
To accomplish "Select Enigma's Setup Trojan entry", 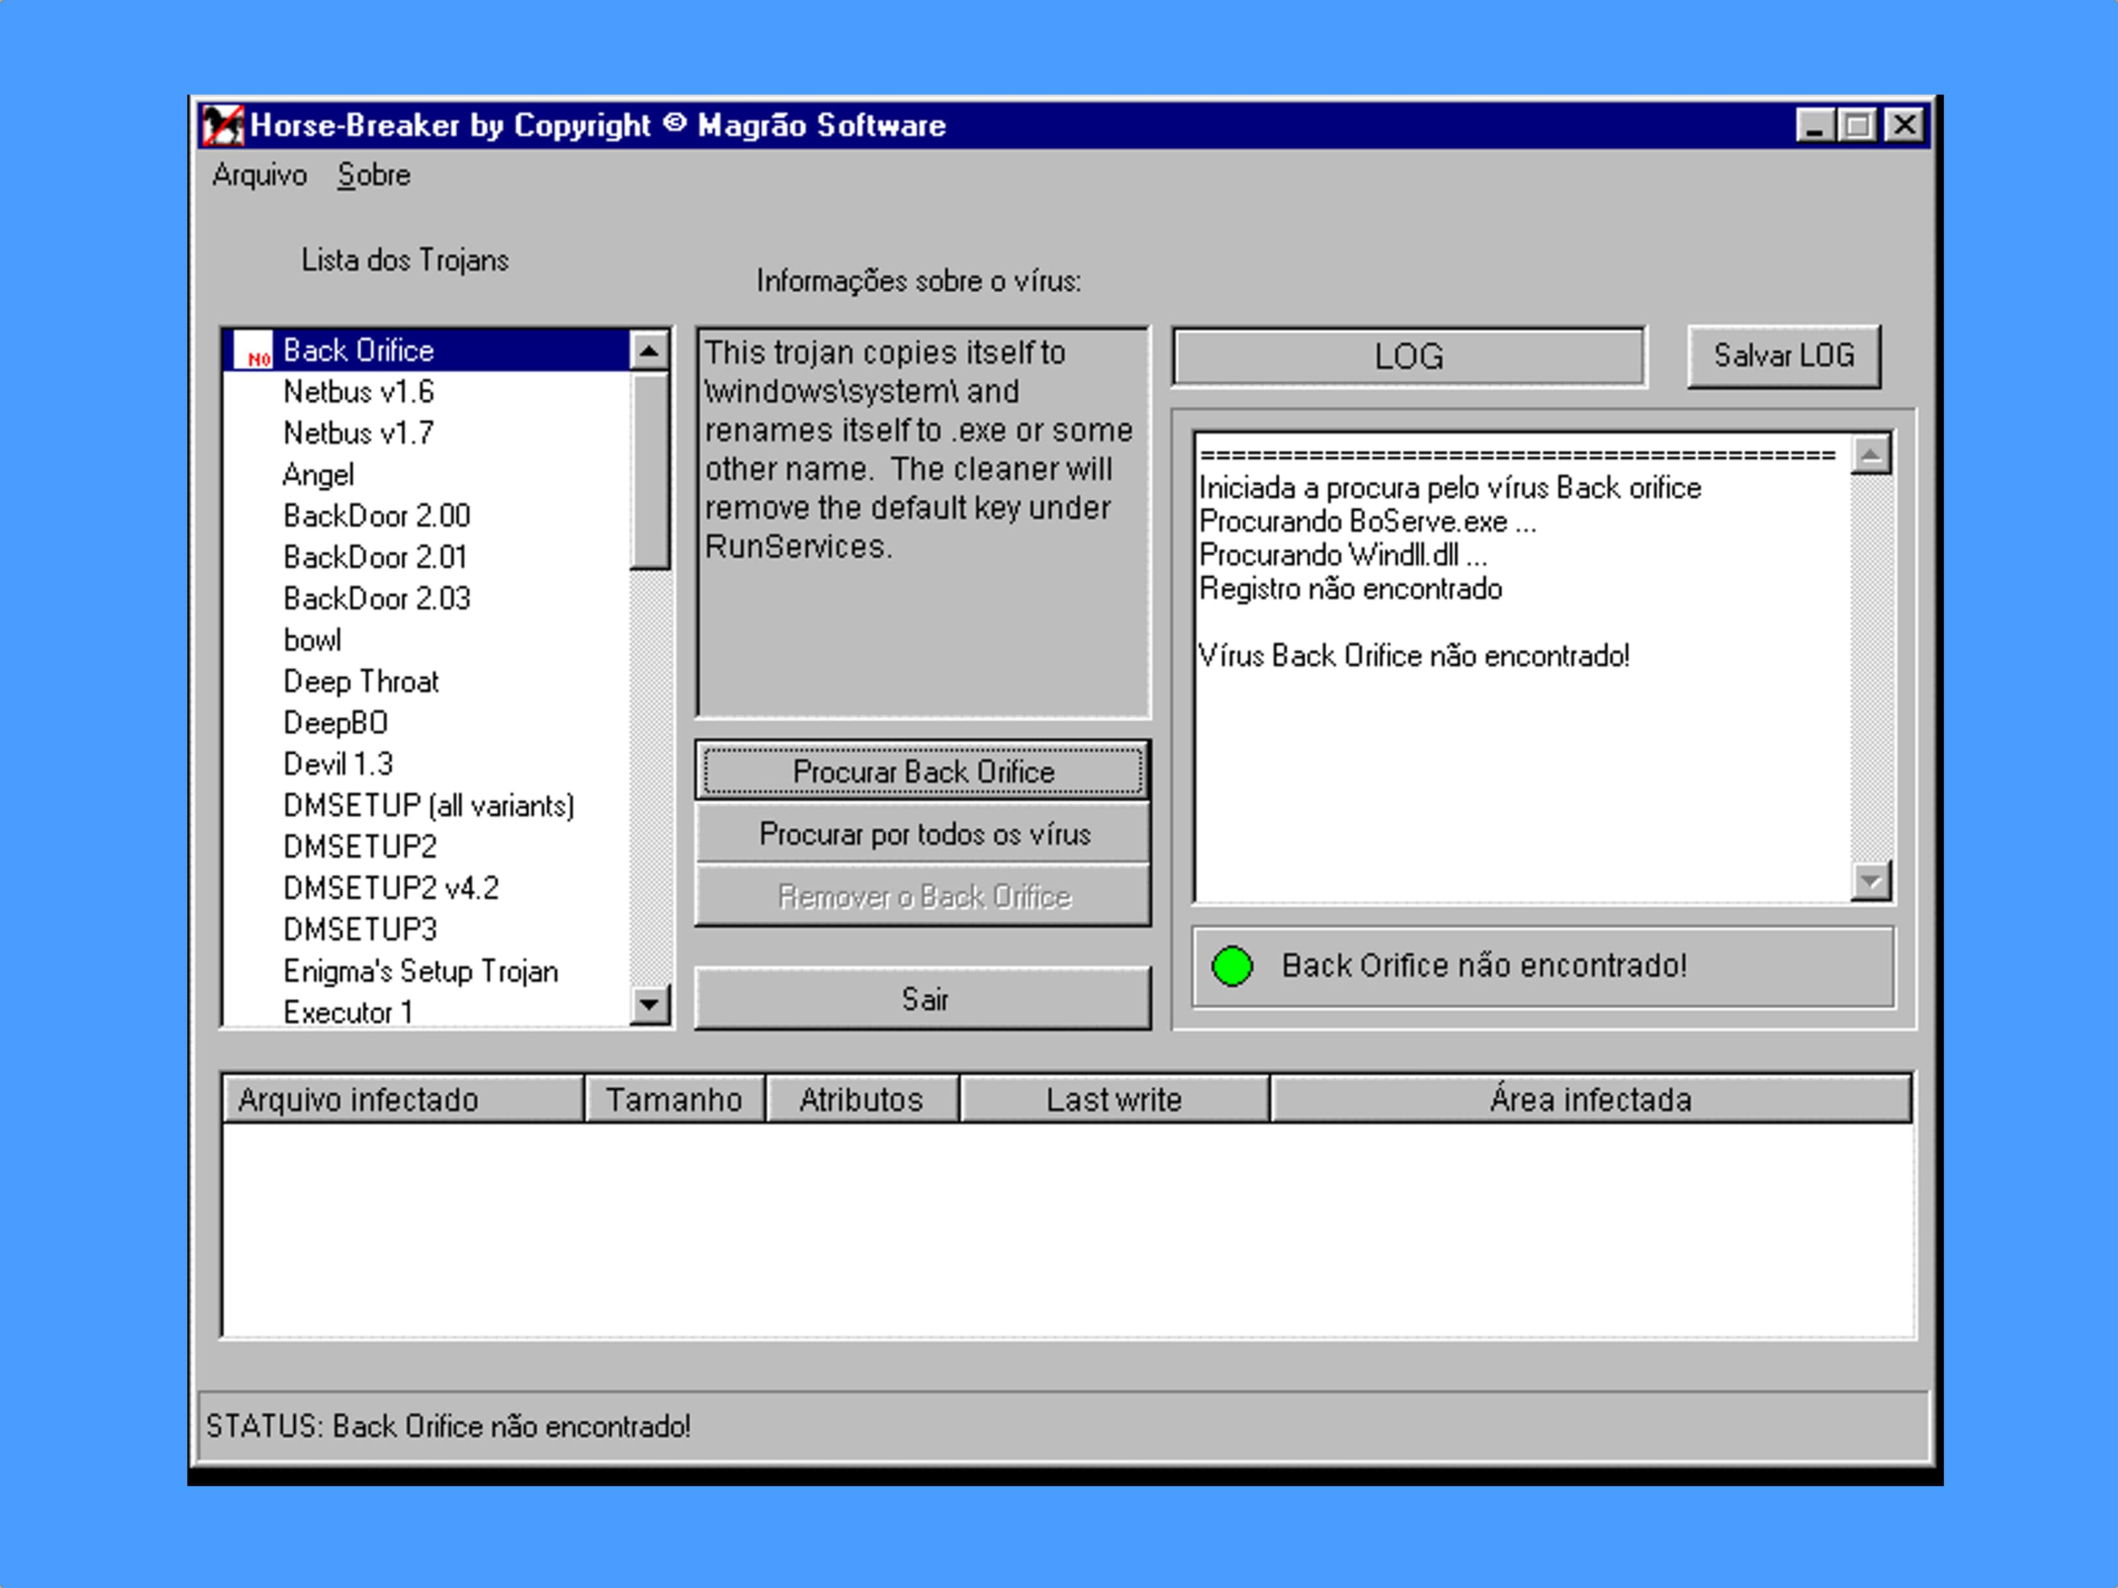I will point(420,971).
